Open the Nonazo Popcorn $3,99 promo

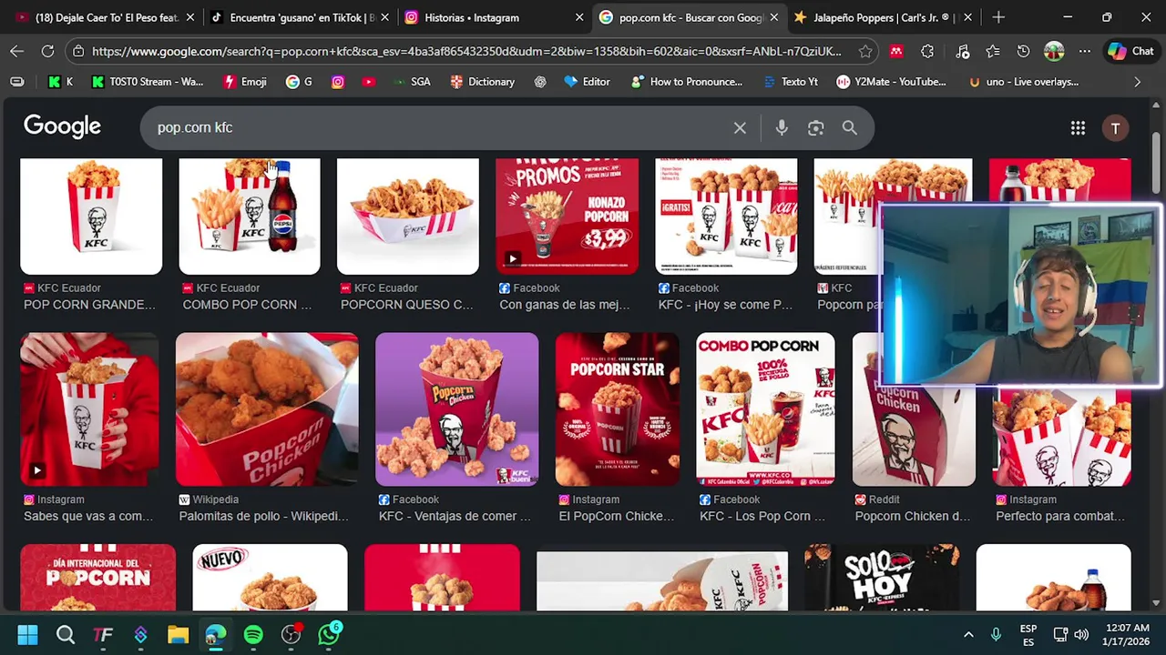pyautogui.click(x=567, y=217)
